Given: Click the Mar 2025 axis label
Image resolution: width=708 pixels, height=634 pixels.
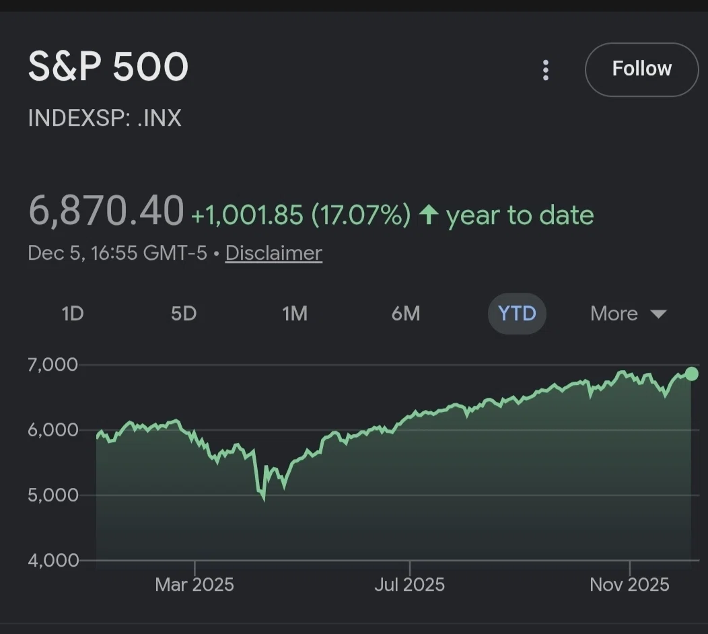Looking at the screenshot, I should click(194, 585).
